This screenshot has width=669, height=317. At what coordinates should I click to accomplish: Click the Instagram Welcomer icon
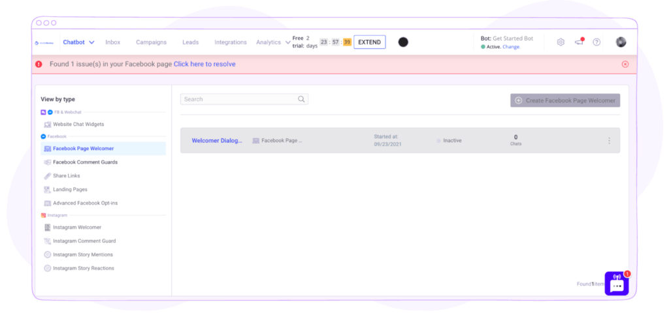(x=47, y=227)
